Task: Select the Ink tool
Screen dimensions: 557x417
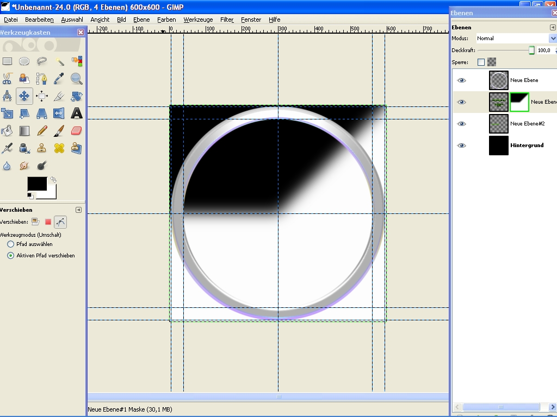Action: (24, 148)
